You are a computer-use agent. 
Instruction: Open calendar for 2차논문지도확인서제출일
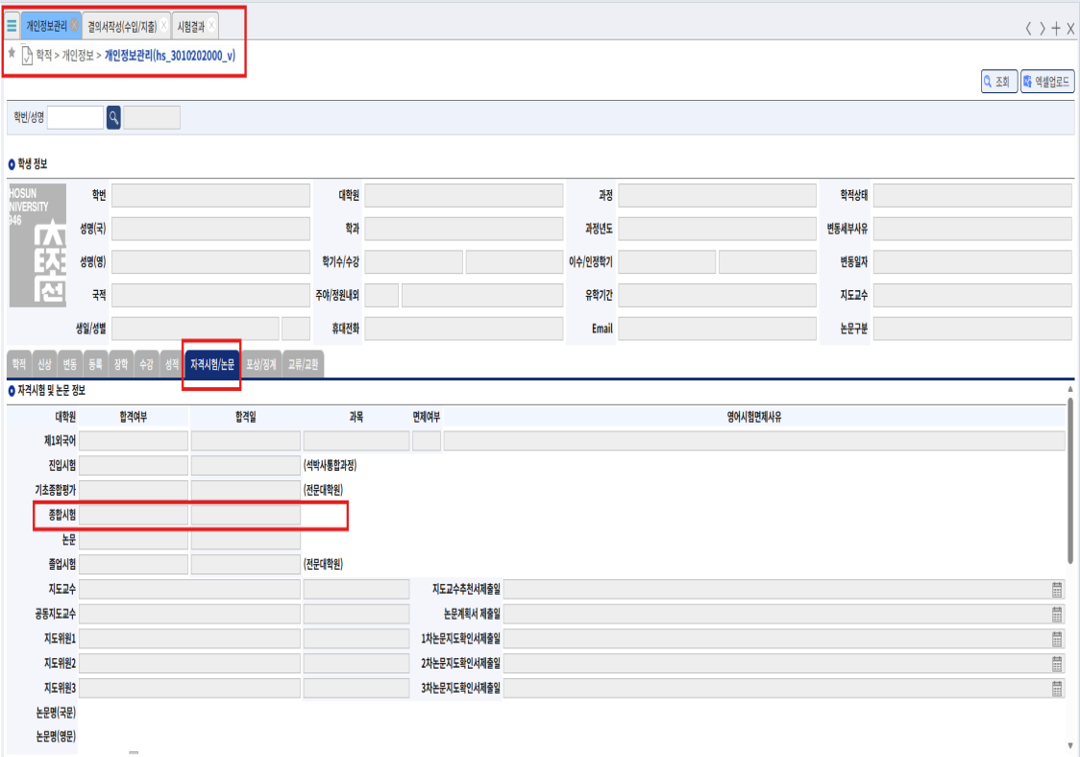point(1057,664)
